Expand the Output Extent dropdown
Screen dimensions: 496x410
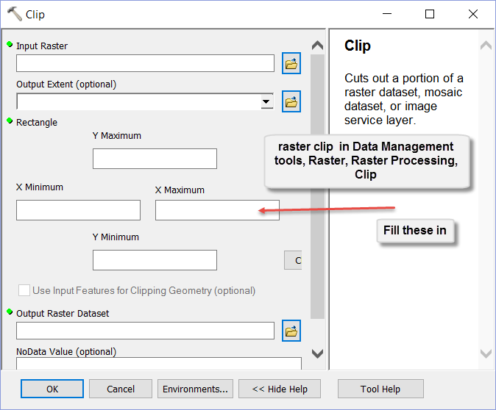coord(266,101)
